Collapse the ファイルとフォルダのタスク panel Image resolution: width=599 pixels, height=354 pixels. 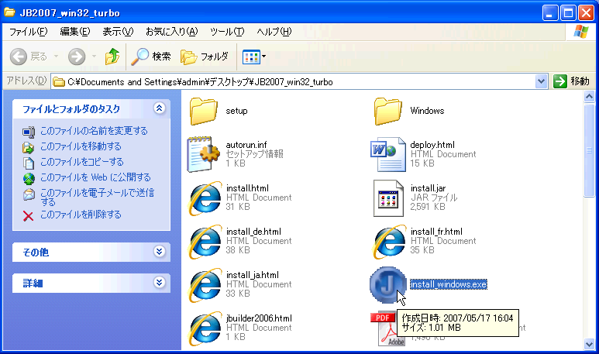coord(159,108)
